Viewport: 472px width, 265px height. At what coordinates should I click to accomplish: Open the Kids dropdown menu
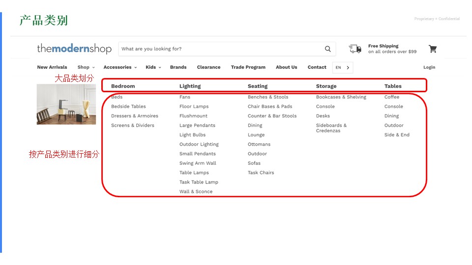tap(153, 67)
